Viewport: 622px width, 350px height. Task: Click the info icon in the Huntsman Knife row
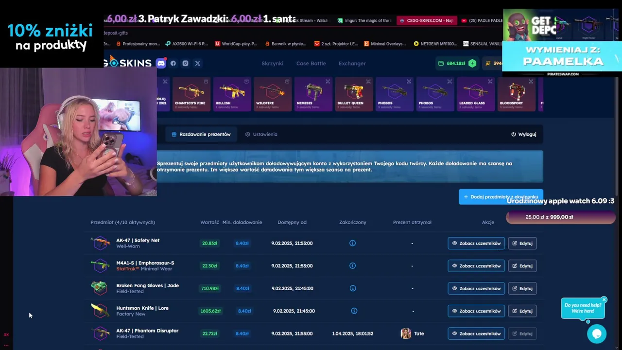pos(354,311)
